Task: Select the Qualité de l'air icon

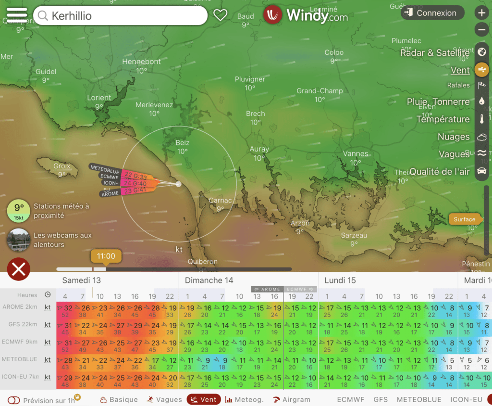Action: (482, 171)
